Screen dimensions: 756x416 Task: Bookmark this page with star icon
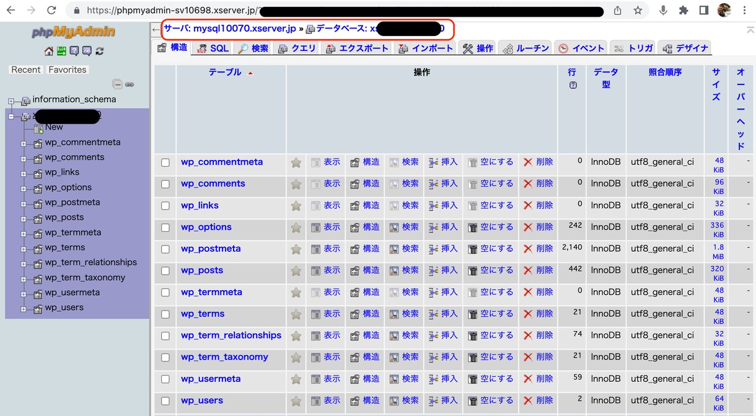point(638,11)
